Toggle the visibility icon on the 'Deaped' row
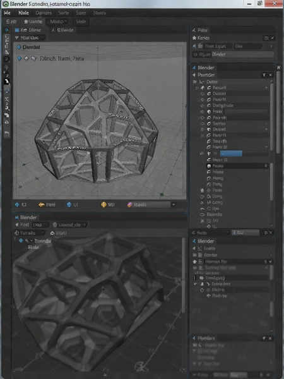Viewport: 284px width, 379px height. click(203, 129)
